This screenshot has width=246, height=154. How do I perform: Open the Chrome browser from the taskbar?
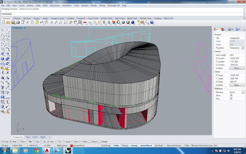(36, 151)
